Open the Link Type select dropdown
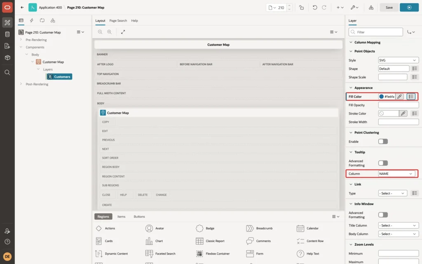Screen dimensions: 422x264 [392, 193]
